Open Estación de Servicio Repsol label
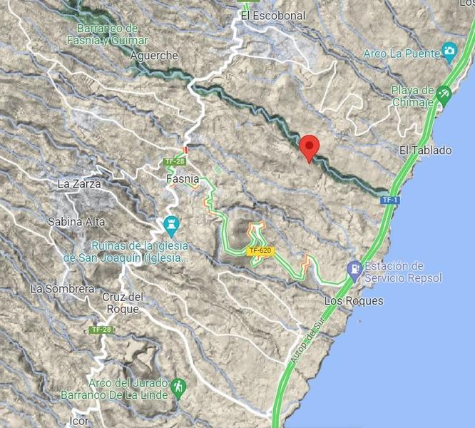The width and height of the screenshot is (475, 428). 403,272
